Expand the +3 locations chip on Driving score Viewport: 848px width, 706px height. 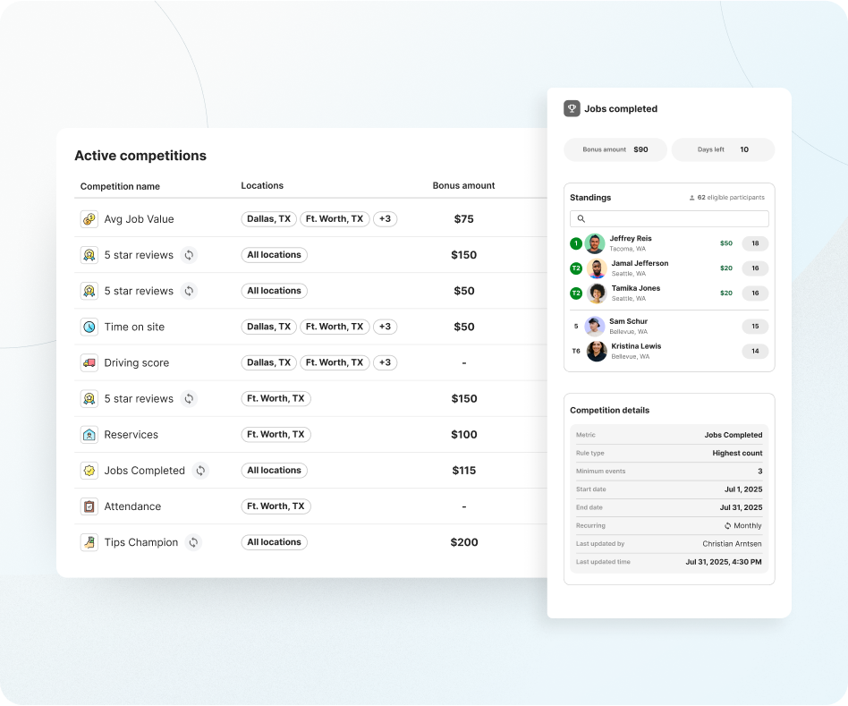[385, 362]
